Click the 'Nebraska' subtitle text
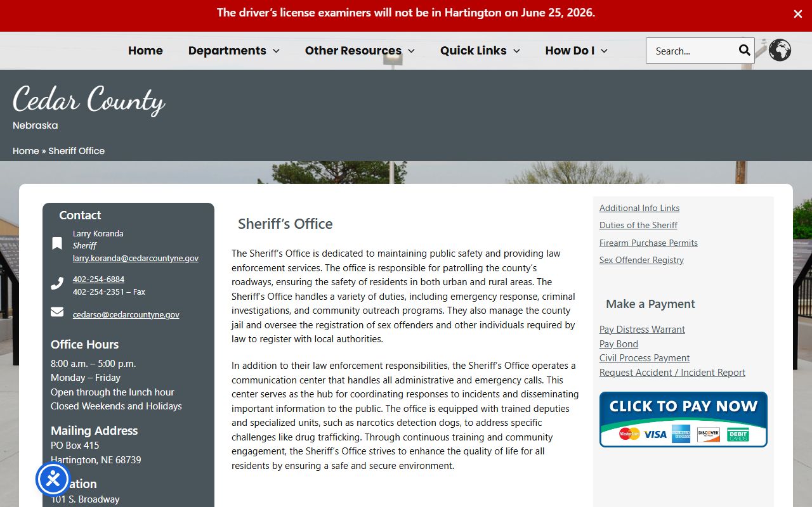Screen dimensions: 812x507 [x=35, y=125]
